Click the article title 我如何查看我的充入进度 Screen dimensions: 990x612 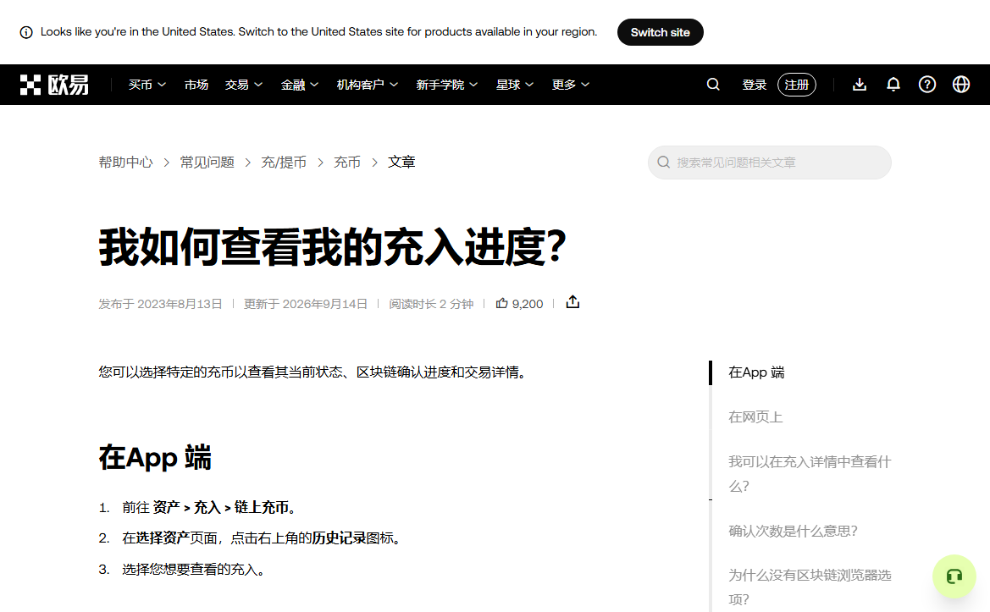click(332, 246)
